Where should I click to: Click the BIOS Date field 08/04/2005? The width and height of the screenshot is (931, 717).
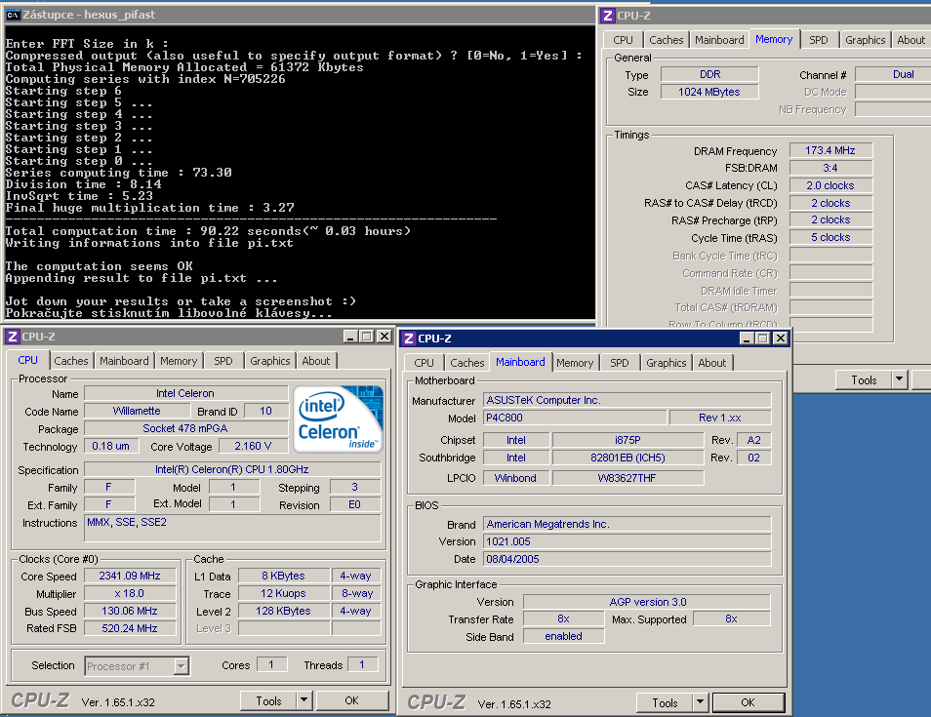627,559
